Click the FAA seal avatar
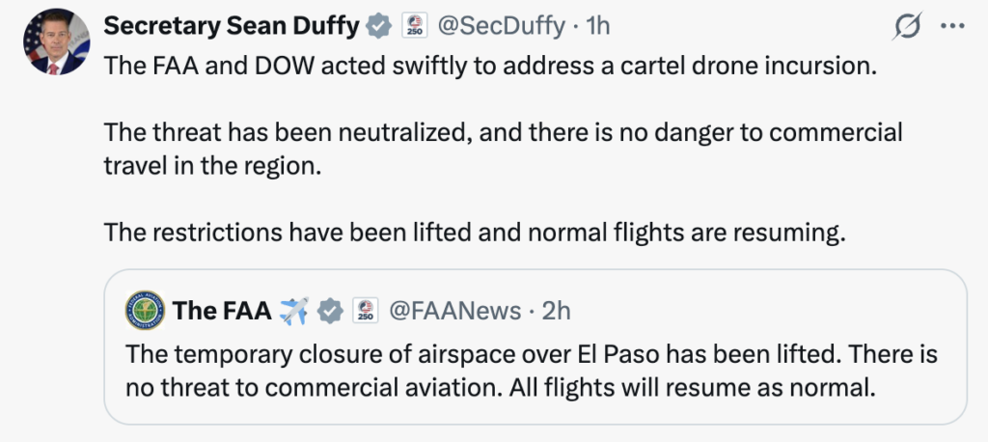Screen dimensions: 988x442 [145, 311]
